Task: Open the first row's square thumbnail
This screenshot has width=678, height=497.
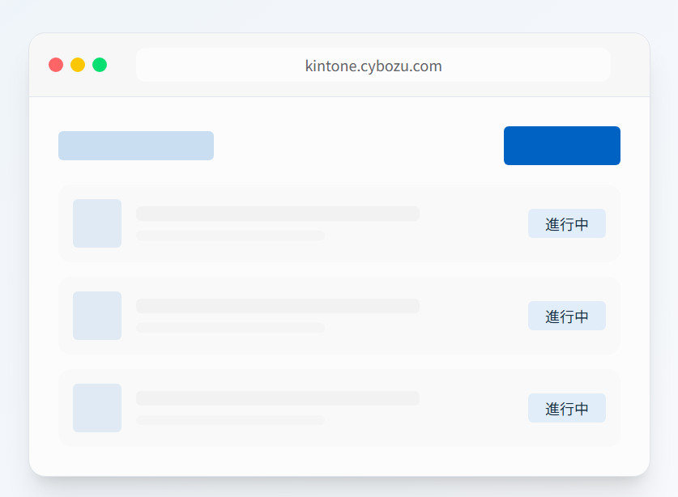Action: click(x=97, y=223)
